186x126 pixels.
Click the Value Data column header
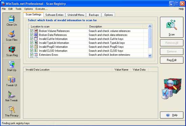click(x=139, y=70)
